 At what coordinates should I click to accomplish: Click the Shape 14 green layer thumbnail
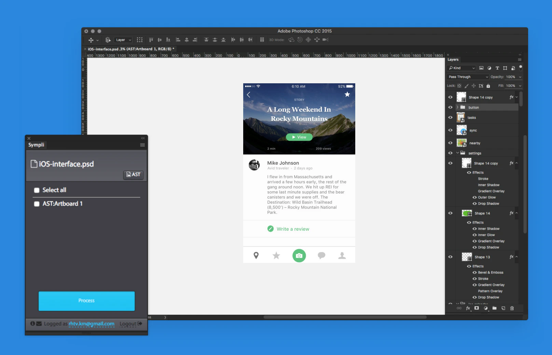pos(467,213)
